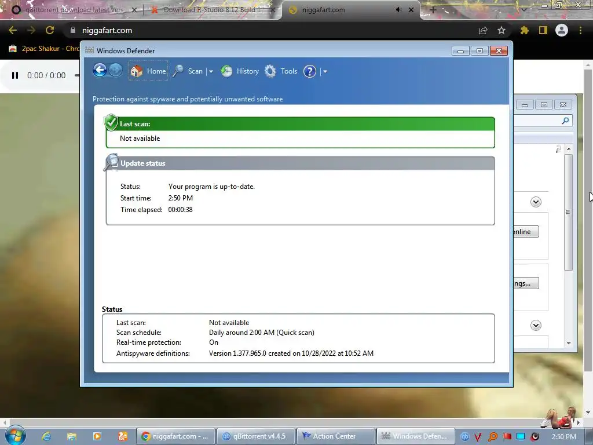The width and height of the screenshot is (593, 445).
Task: Open Windows Explorer folder from taskbar
Action: pos(71,436)
